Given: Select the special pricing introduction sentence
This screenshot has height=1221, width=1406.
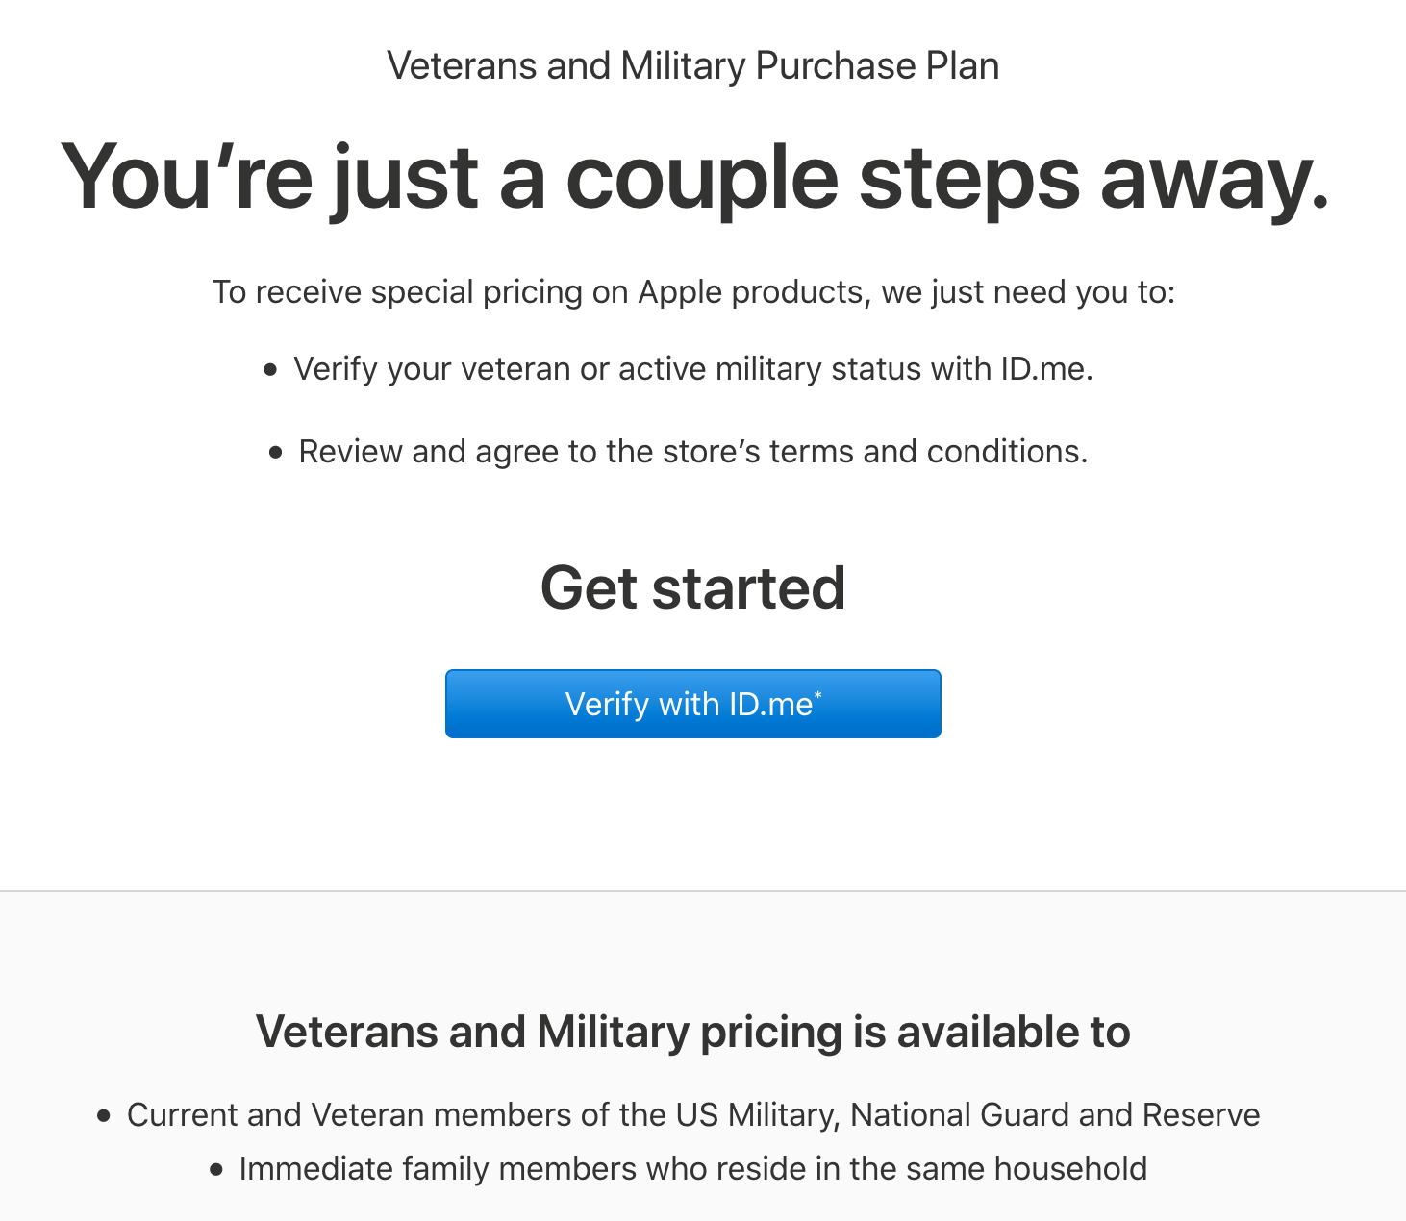Looking at the screenshot, I should coord(694,291).
